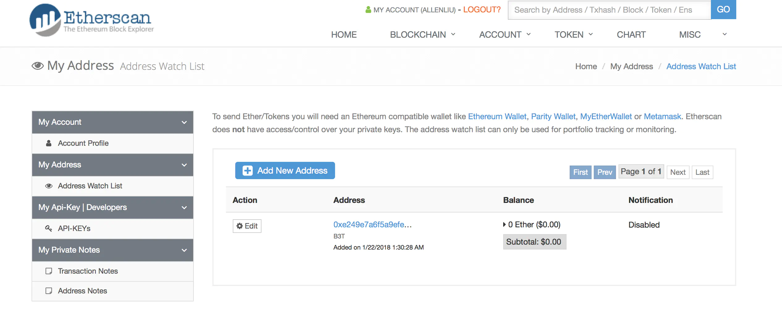
Task: Collapse the My Private Notes section
Action: tap(184, 250)
